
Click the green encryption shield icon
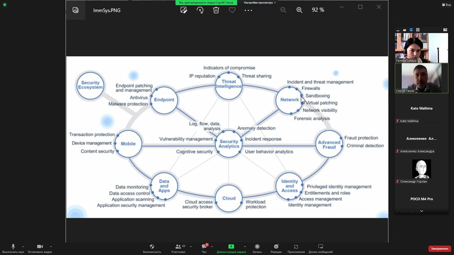[4, 4]
